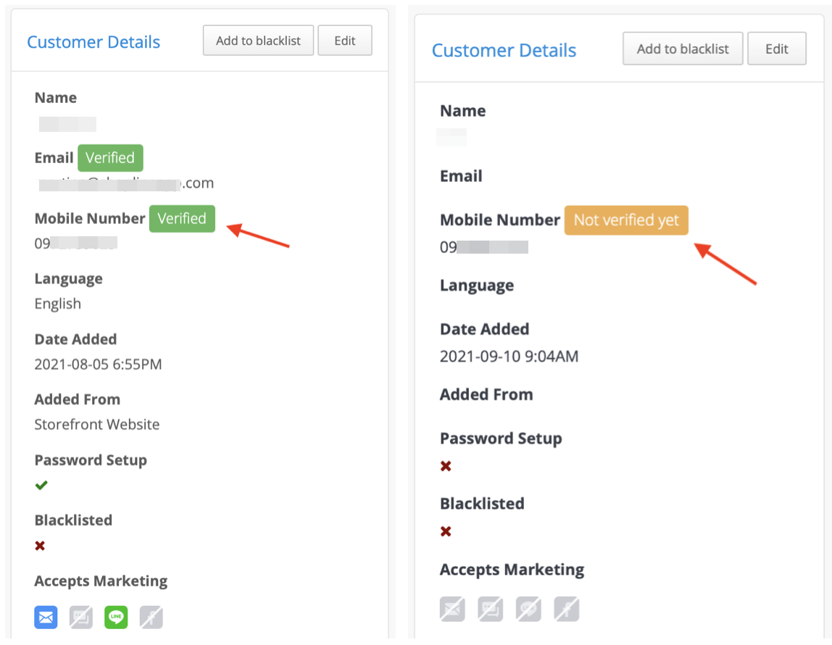
Task: Click the red Password Setup cross in right panel
Action: point(446,466)
